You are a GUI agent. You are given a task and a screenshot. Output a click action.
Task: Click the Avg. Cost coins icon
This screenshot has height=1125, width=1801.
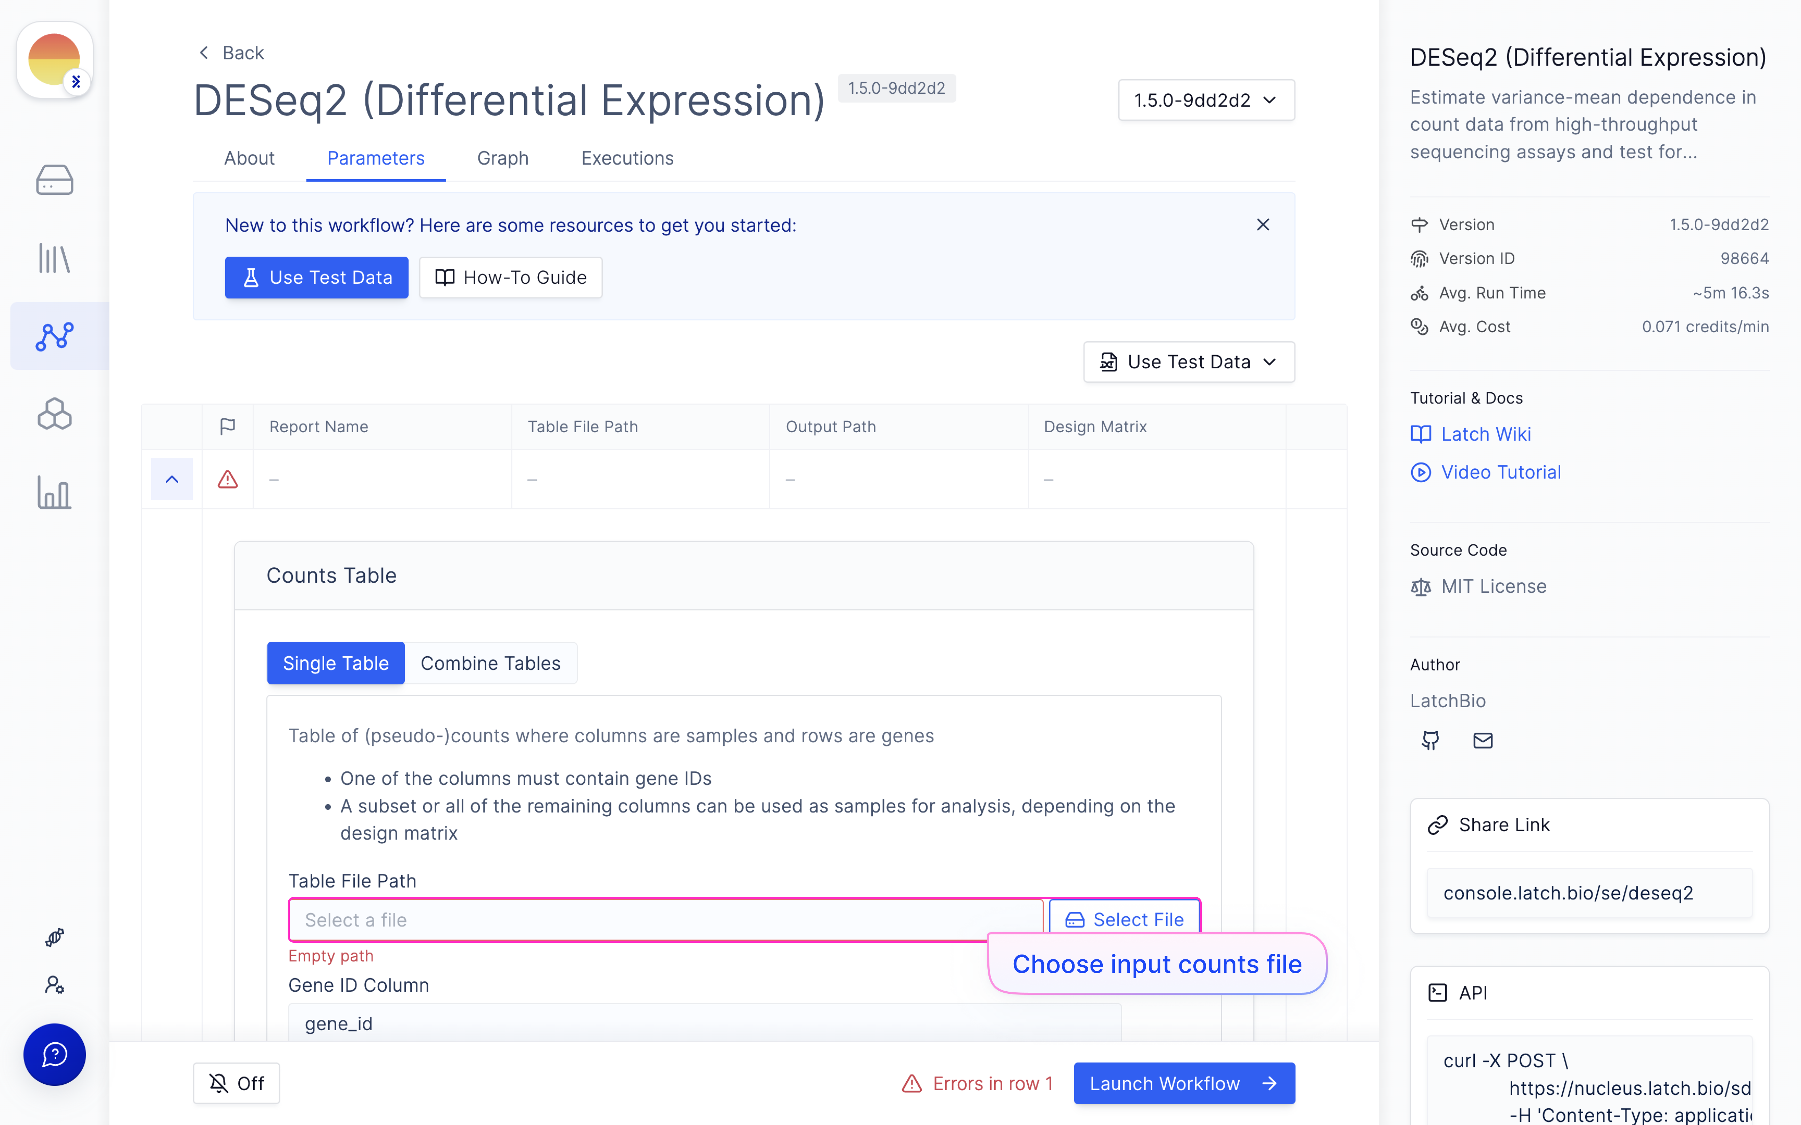click(1419, 327)
